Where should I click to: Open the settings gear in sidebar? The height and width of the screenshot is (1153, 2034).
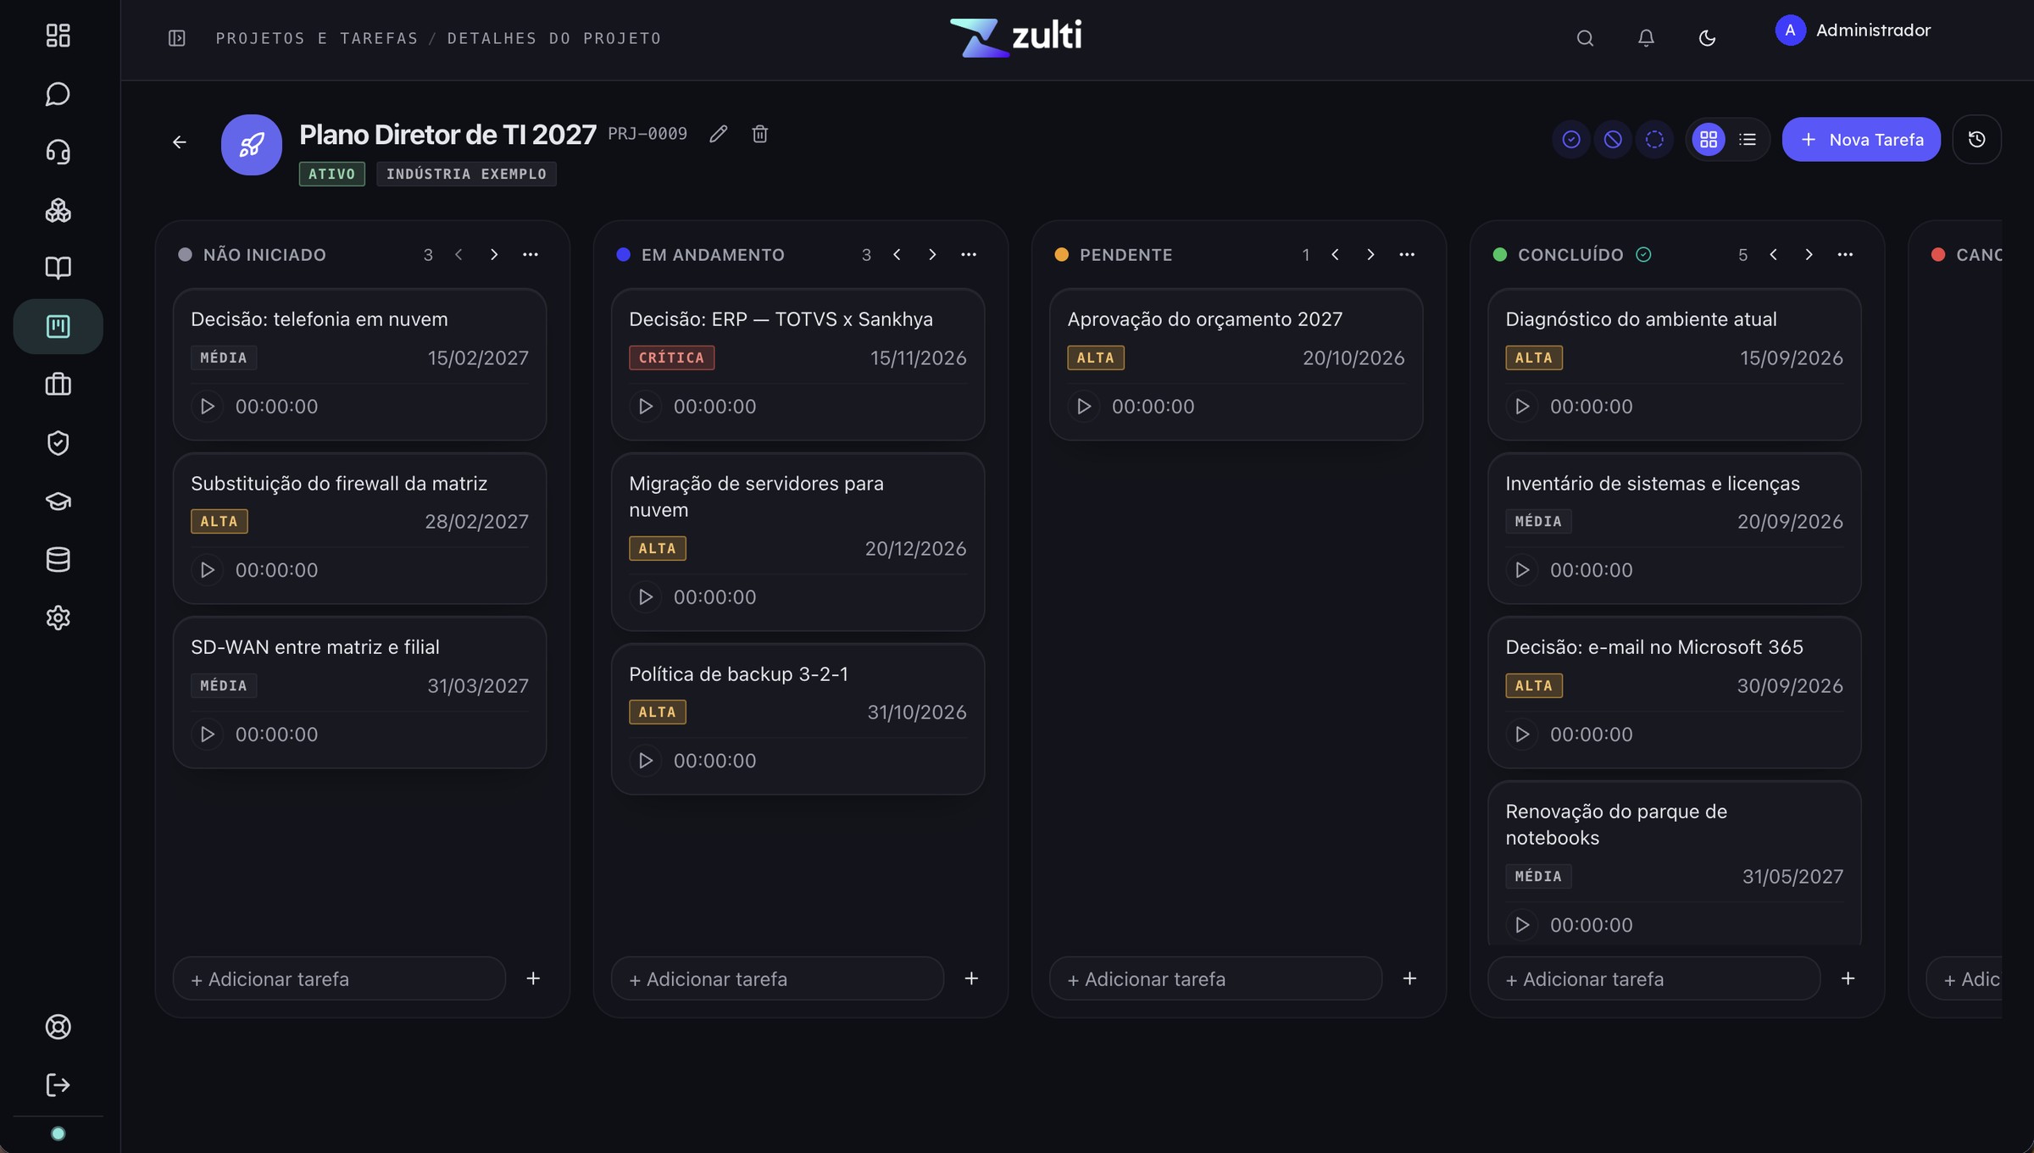58,618
